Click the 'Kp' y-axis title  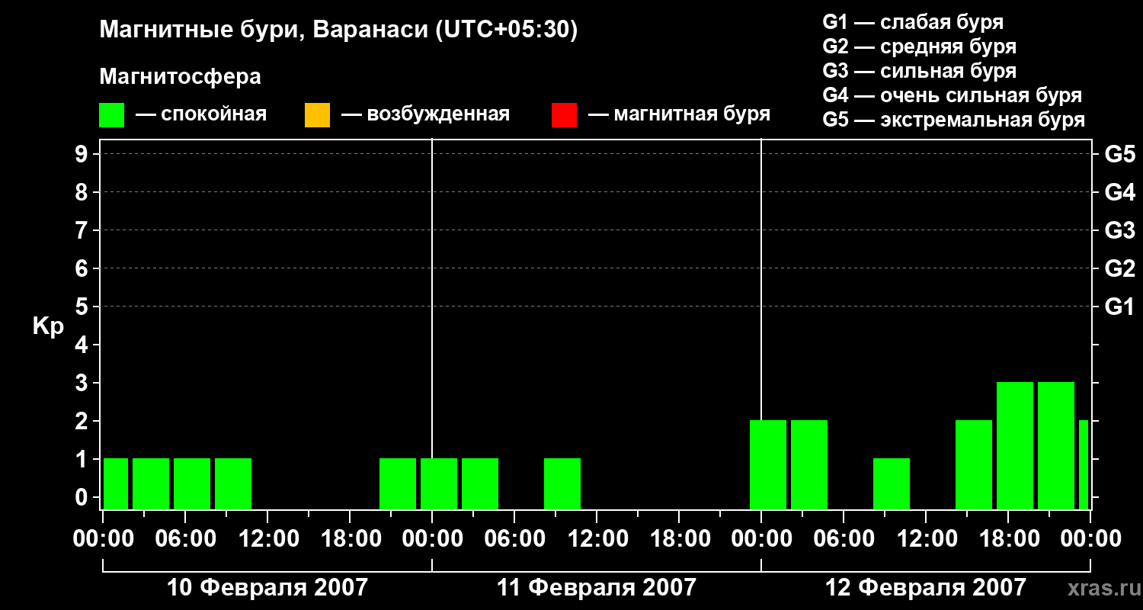pyautogui.click(x=48, y=327)
